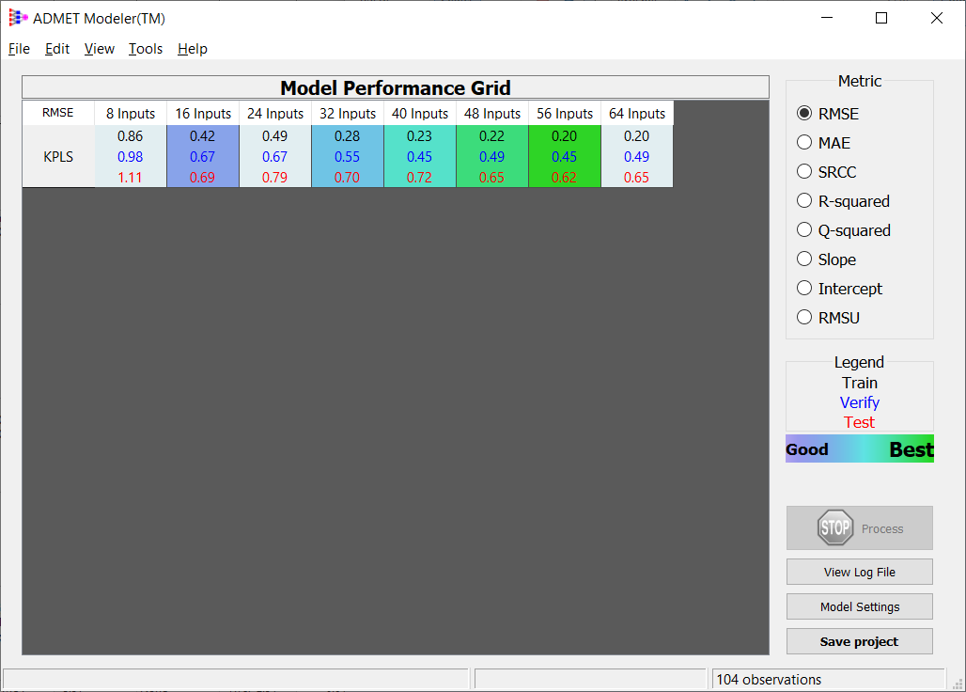This screenshot has height=692, width=966.
Task: Click the 64 Inputs column header
Action: (637, 114)
